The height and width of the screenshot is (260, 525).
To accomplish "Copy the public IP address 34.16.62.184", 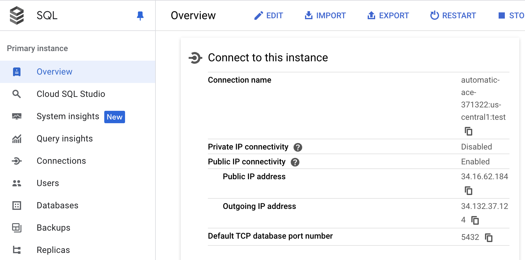I will coord(468,191).
